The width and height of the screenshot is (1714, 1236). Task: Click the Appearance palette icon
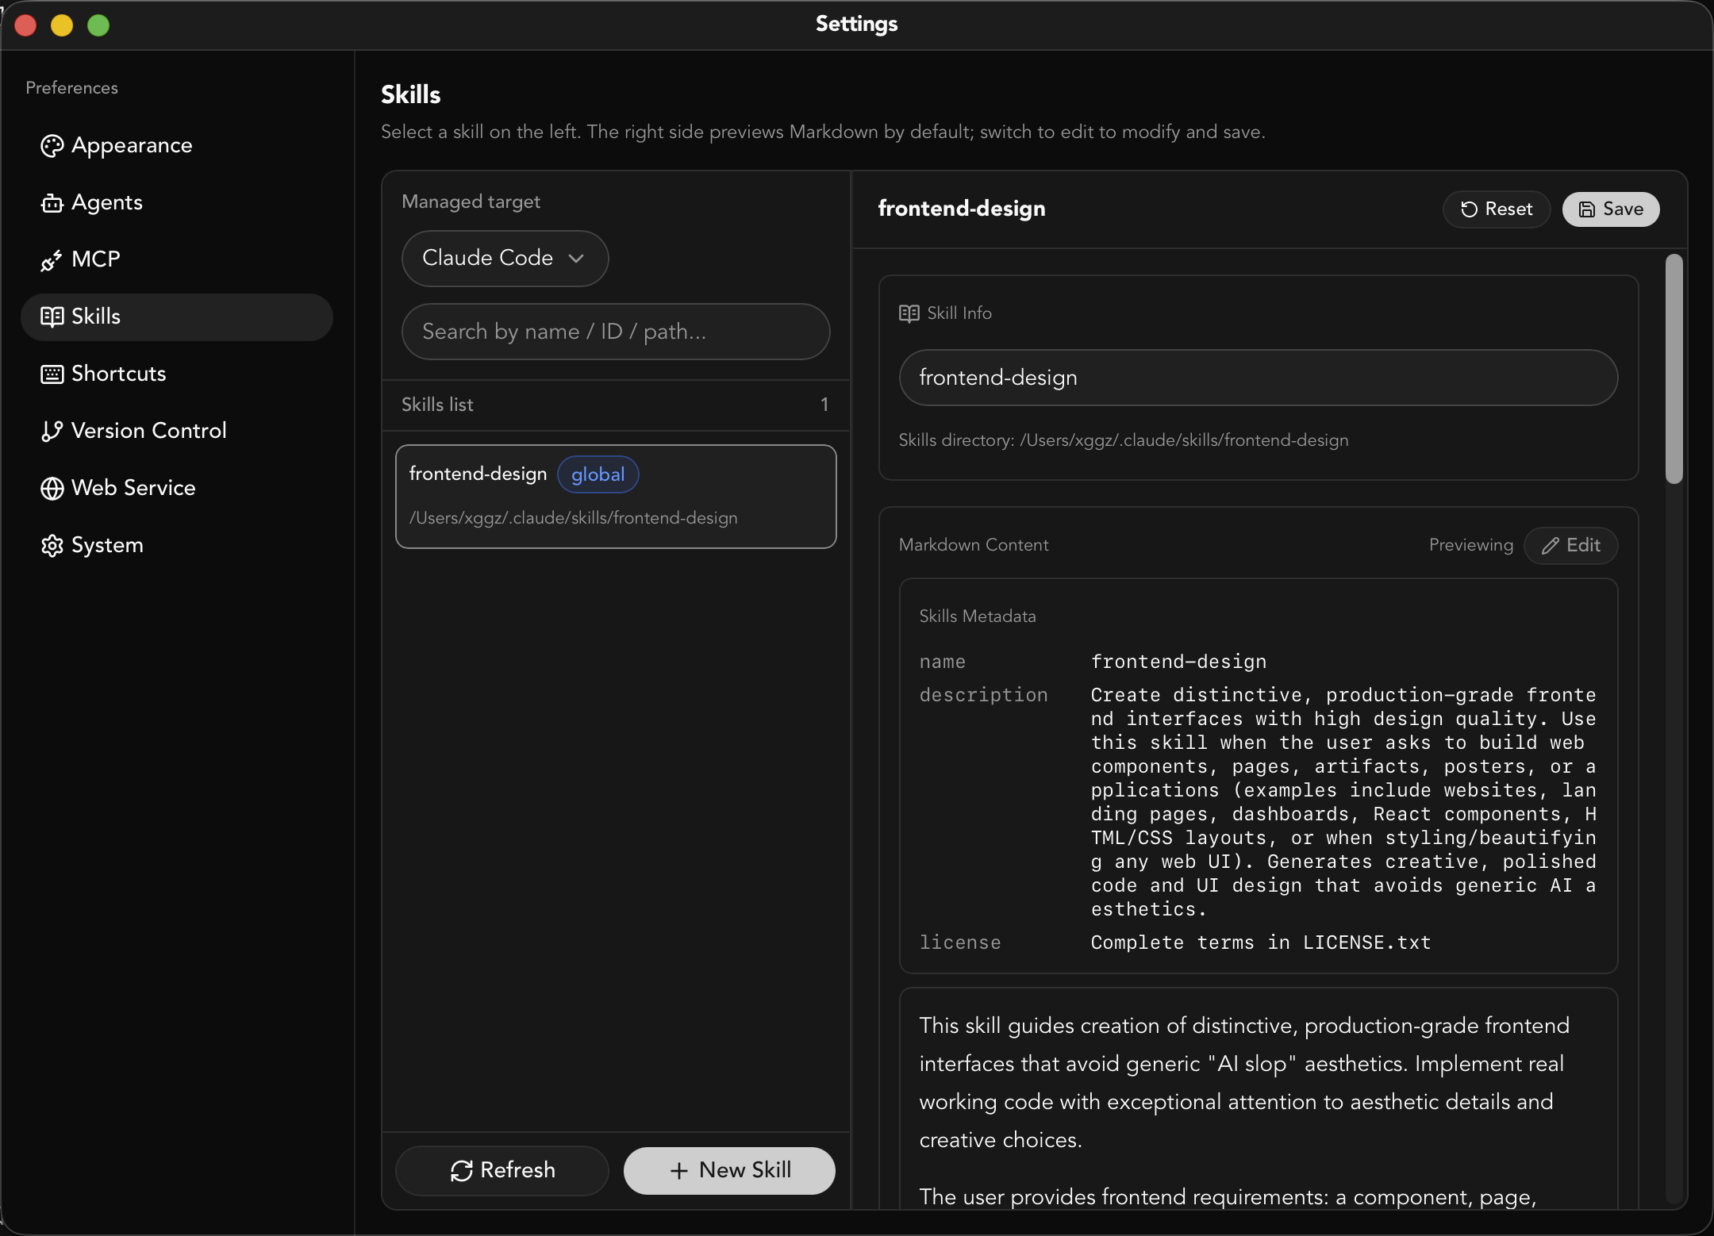click(x=52, y=146)
